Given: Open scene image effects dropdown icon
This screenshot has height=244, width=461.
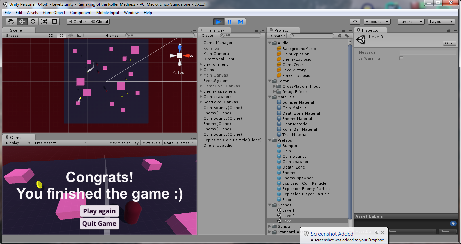Looking at the screenshot, I should tap(81, 35).
